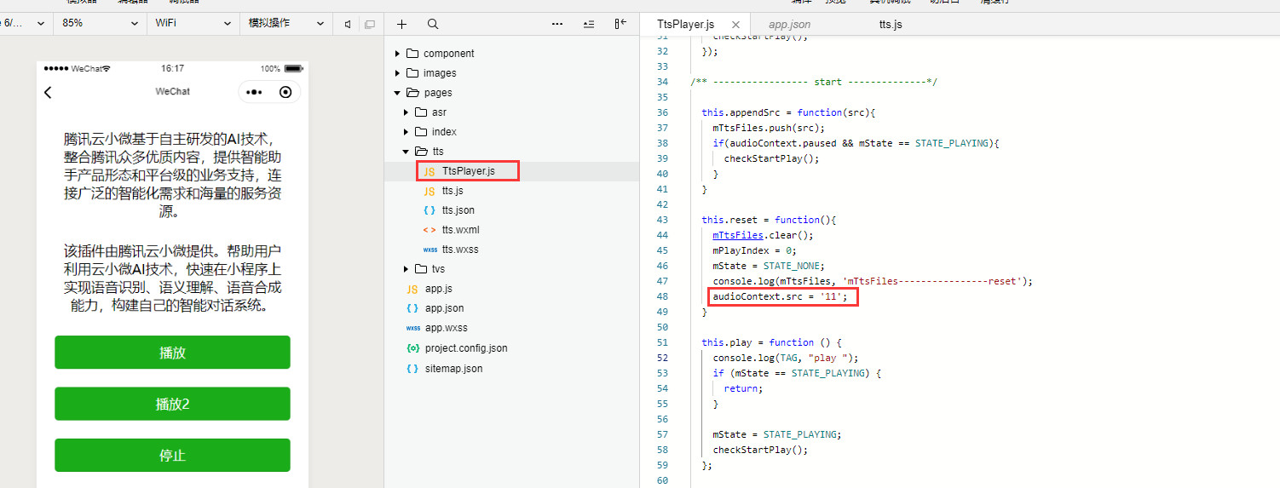The height and width of the screenshot is (488, 1280).
Task: Click the plus icon to add file
Action: tap(402, 24)
